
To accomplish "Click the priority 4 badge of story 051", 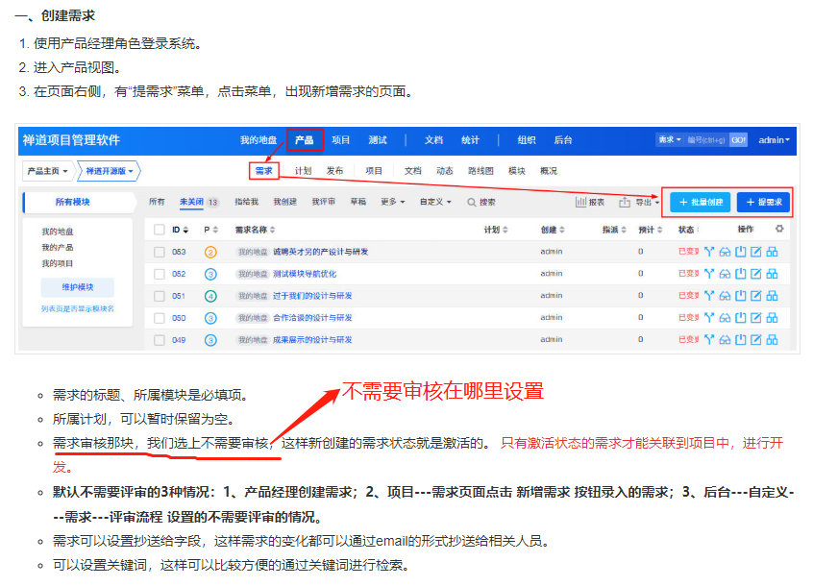I will 210,297.
